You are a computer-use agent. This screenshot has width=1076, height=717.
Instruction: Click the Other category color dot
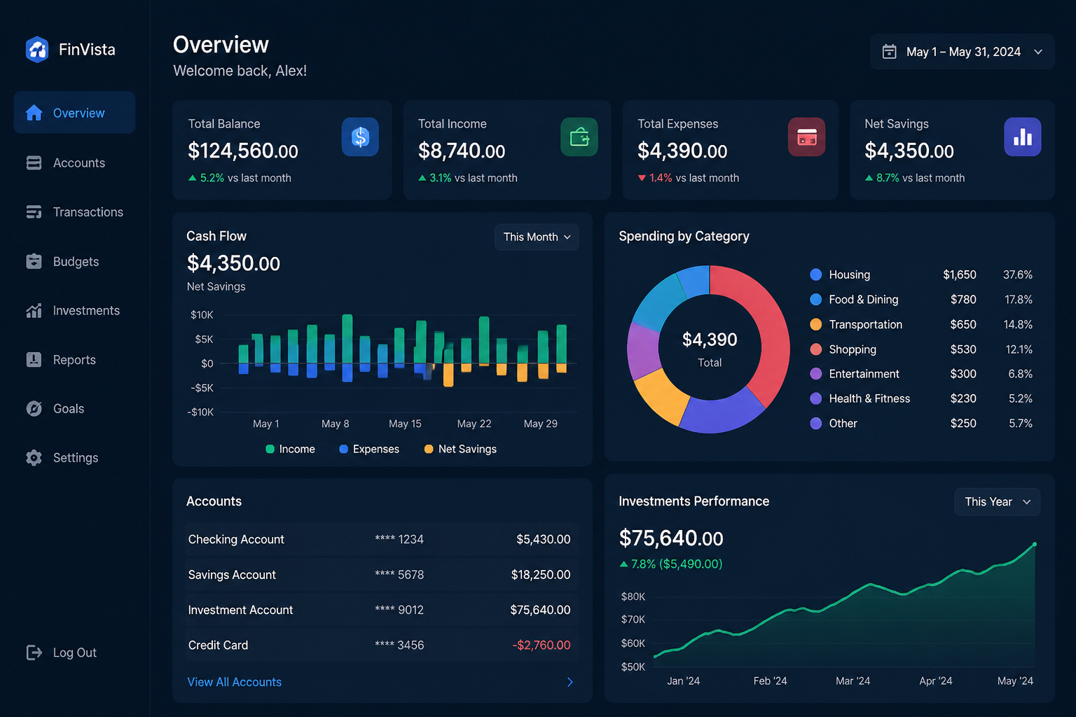[815, 423]
